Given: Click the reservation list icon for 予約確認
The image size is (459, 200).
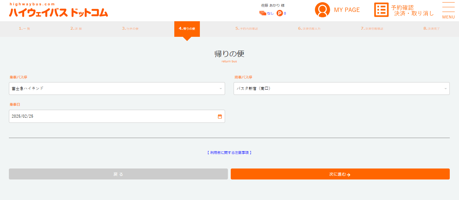Looking at the screenshot, I should 381,10.
